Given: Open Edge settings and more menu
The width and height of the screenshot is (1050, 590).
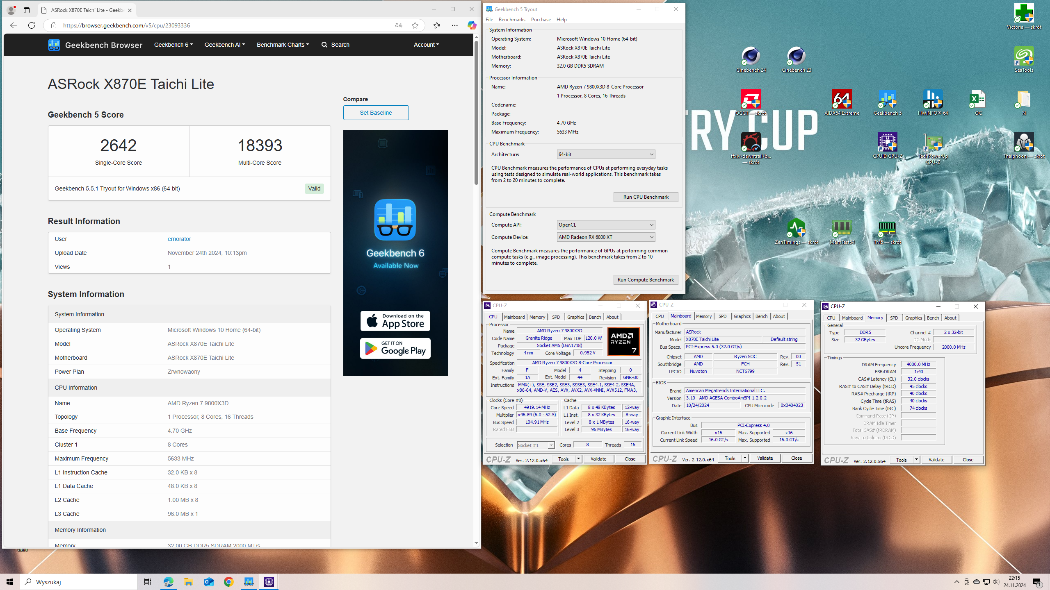Looking at the screenshot, I should [454, 25].
